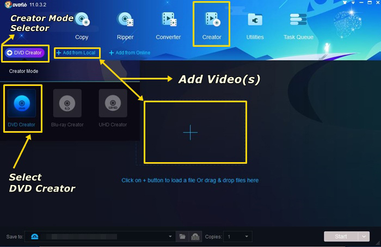The width and height of the screenshot is (381, 247).
Task: Select UHD Creator mode tile
Action: (113, 108)
